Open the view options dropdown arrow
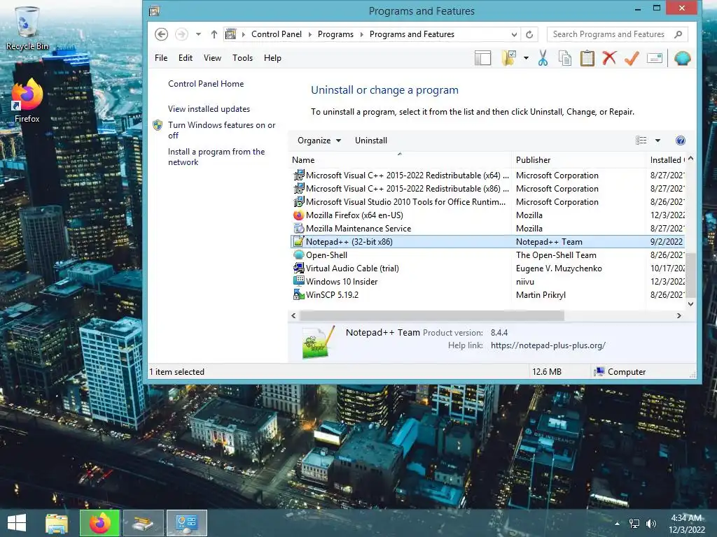 [657, 141]
